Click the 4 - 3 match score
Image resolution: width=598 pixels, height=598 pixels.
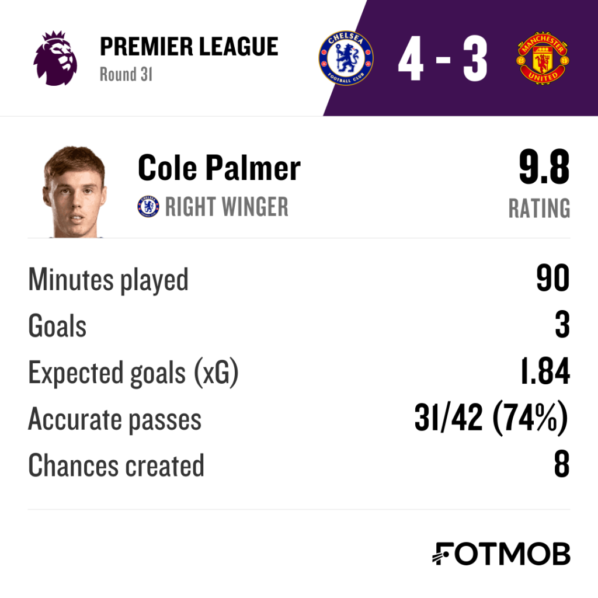coord(443,58)
